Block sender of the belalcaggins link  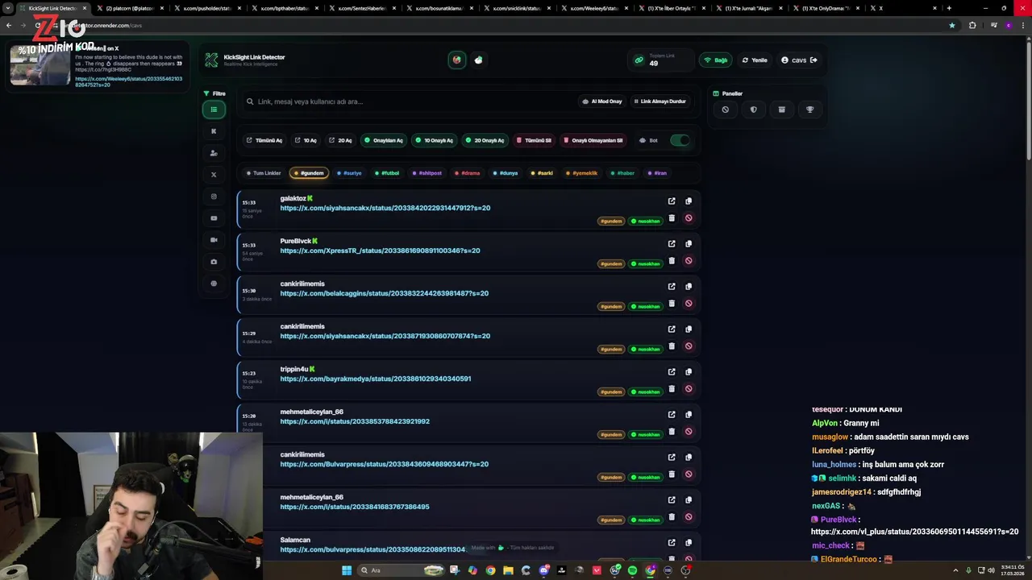(689, 303)
